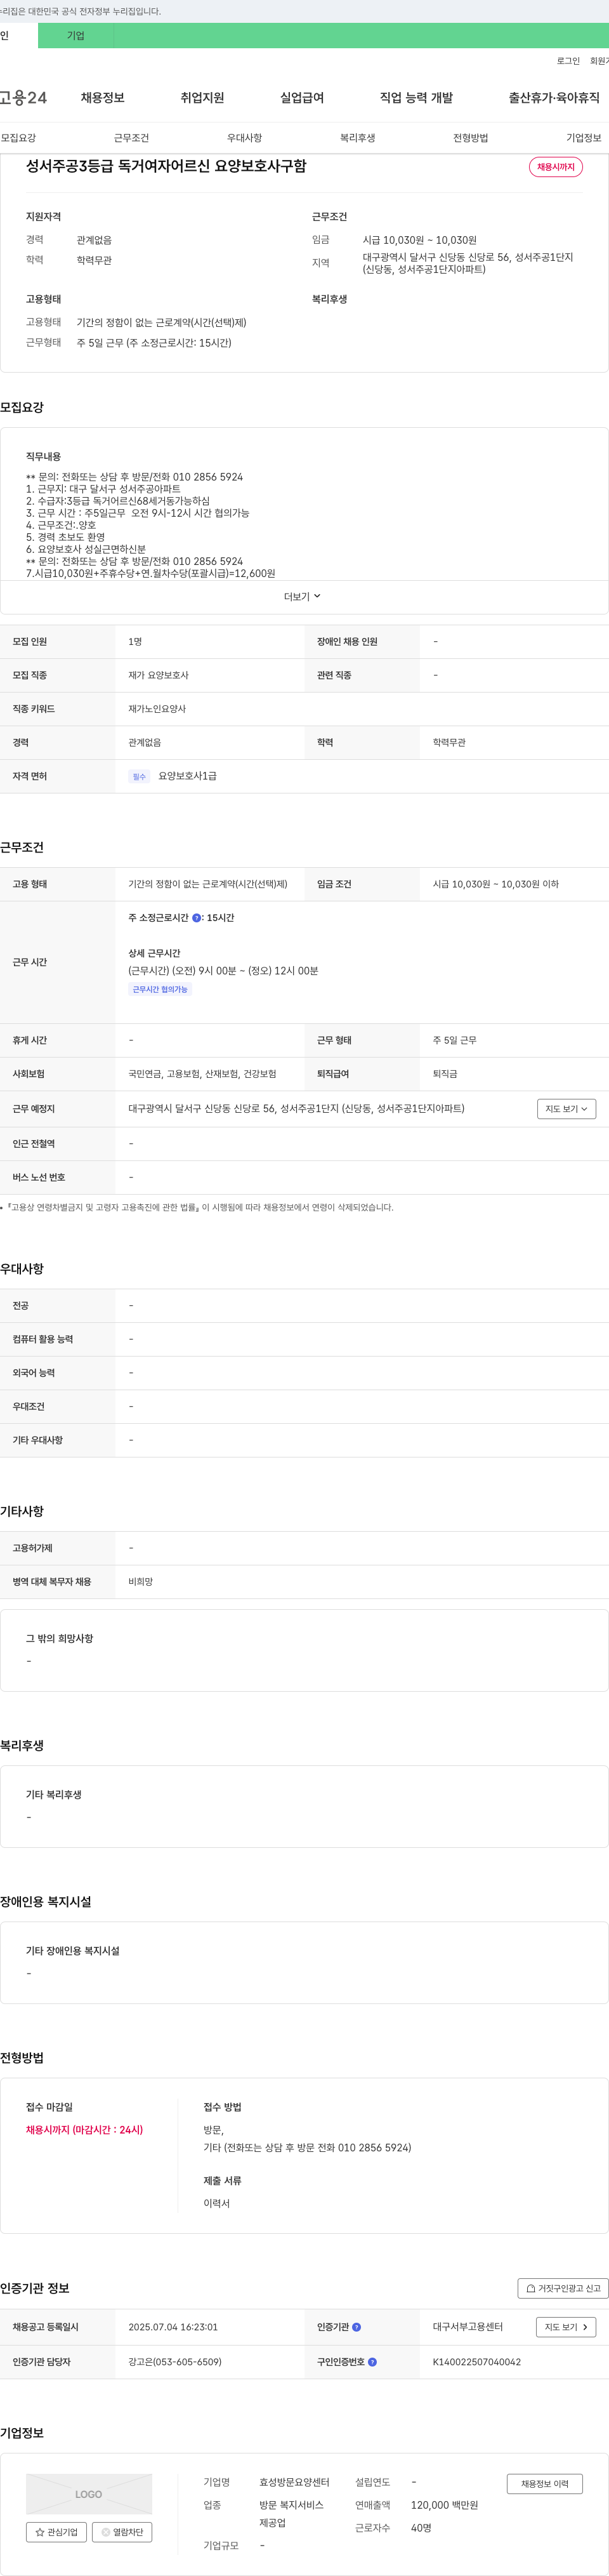Switch to the 기업 tab
Screen dimensions: 609x2576
click(76, 35)
